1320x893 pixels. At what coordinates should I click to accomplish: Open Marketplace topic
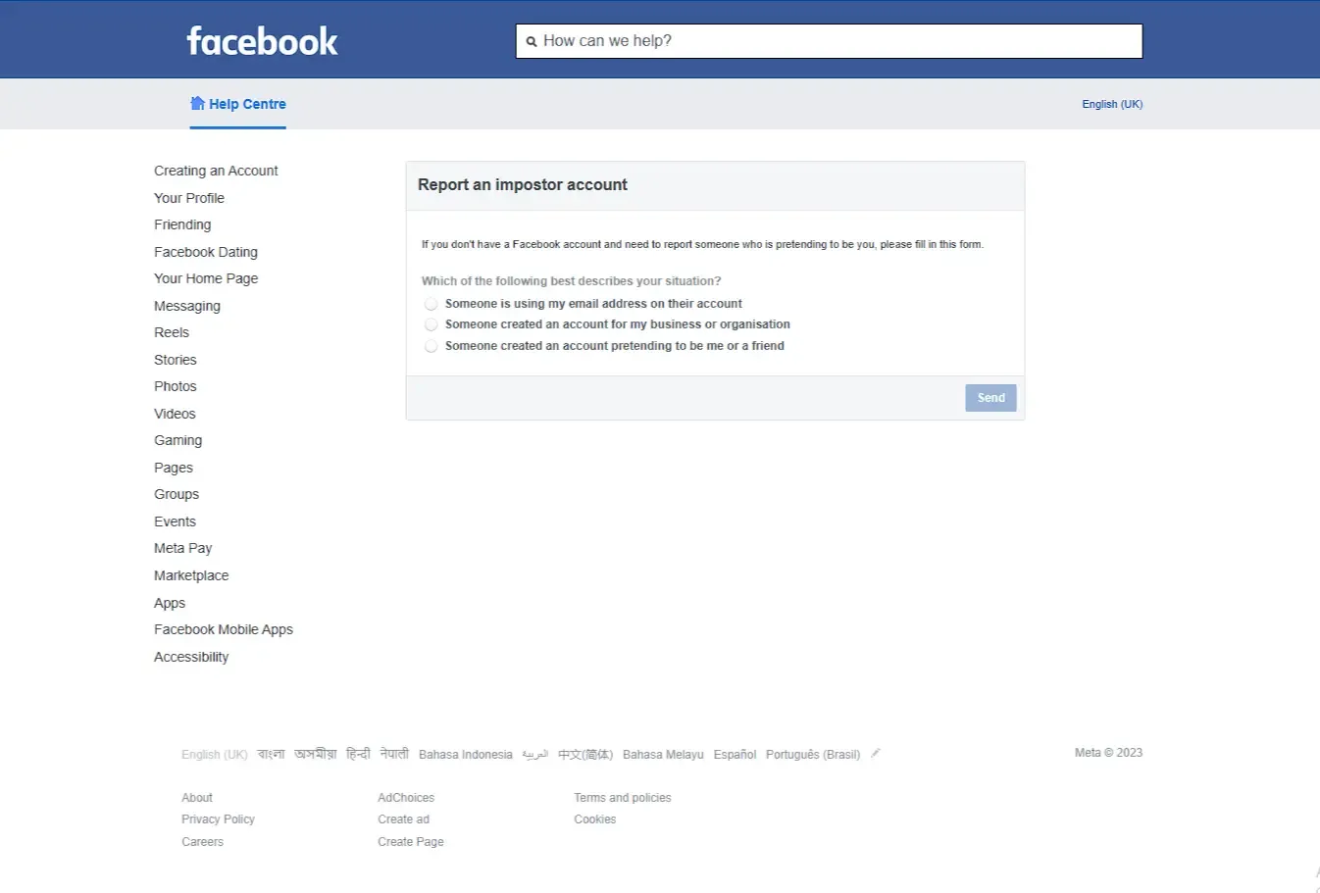click(191, 575)
